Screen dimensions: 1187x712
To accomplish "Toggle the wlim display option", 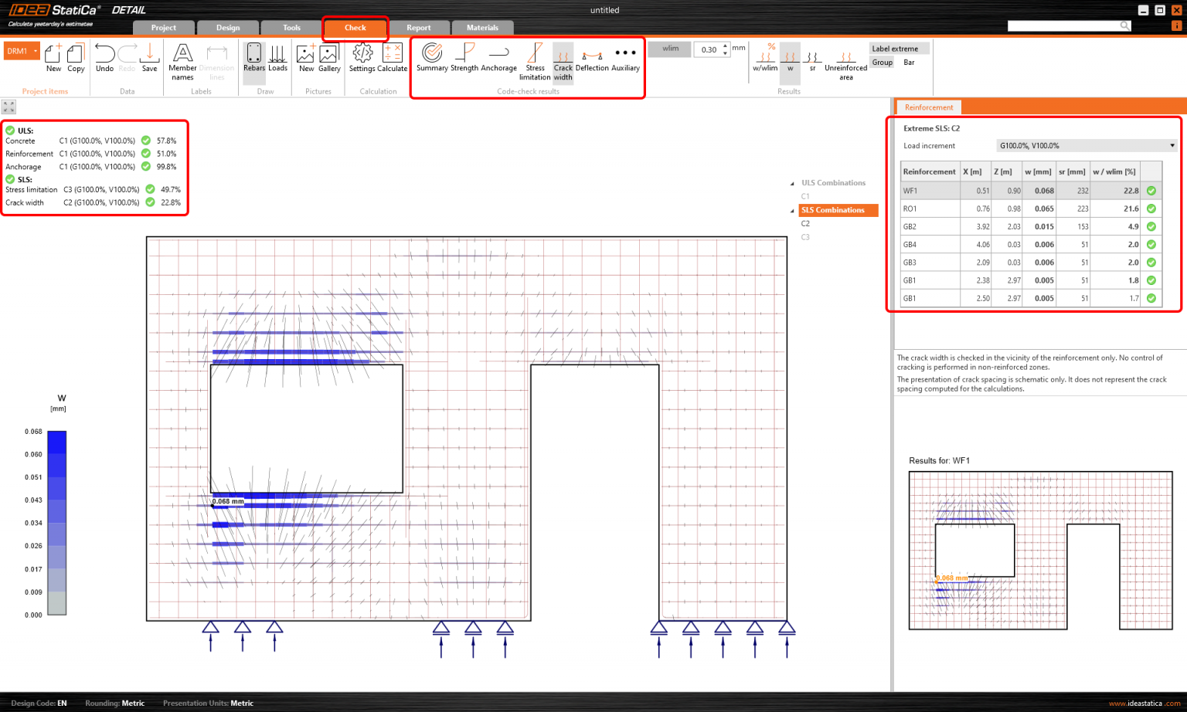I will click(669, 49).
